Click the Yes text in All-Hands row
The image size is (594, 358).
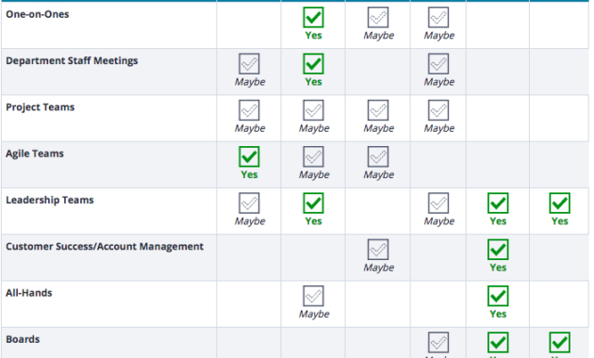coord(498,314)
